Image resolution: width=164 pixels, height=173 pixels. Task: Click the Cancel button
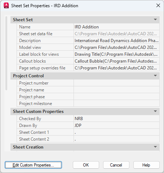coord(116,165)
